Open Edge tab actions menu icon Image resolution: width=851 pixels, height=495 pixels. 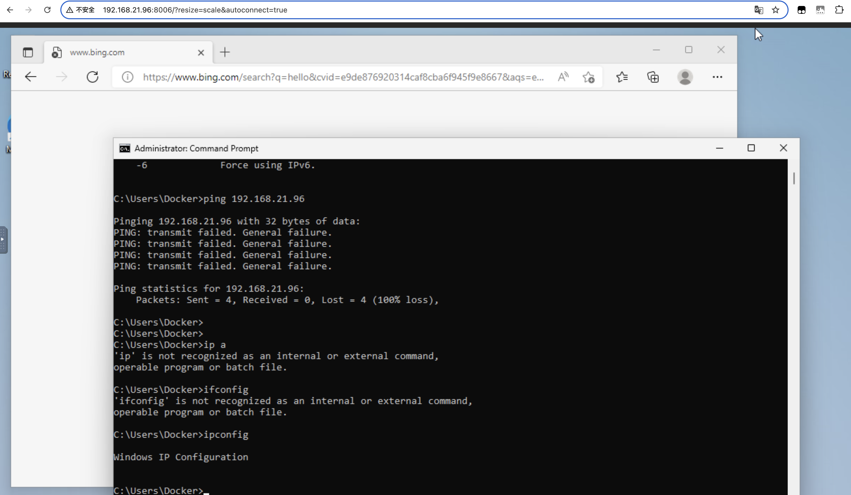pos(28,52)
